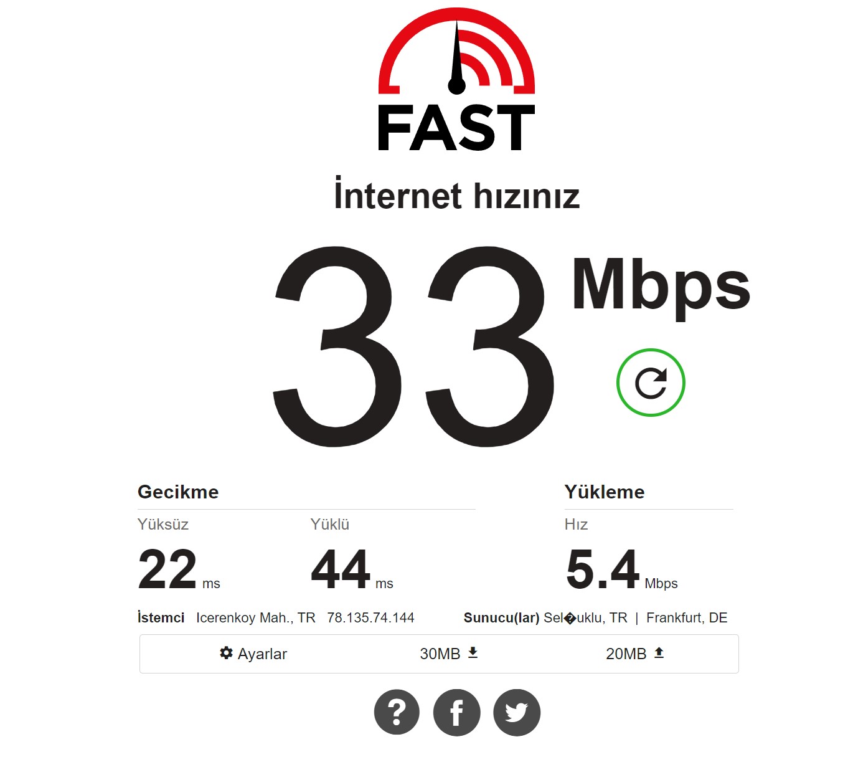The image size is (848, 757).
Task: Click the green refresh speed test icon
Action: [651, 383]
